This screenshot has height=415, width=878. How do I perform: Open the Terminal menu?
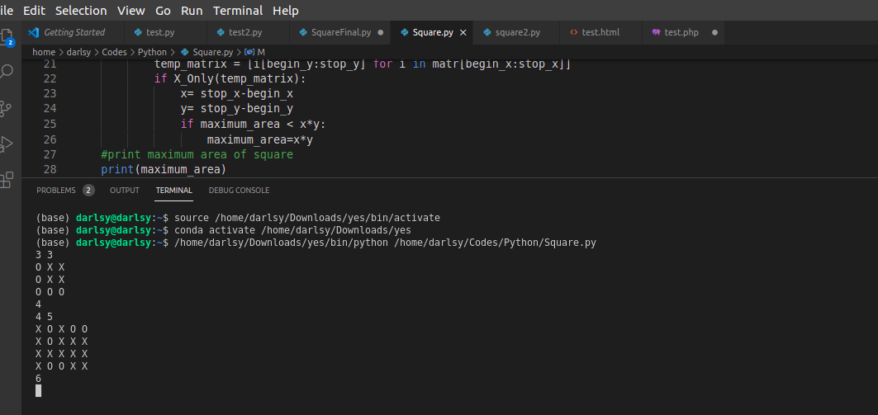[238, 11]
